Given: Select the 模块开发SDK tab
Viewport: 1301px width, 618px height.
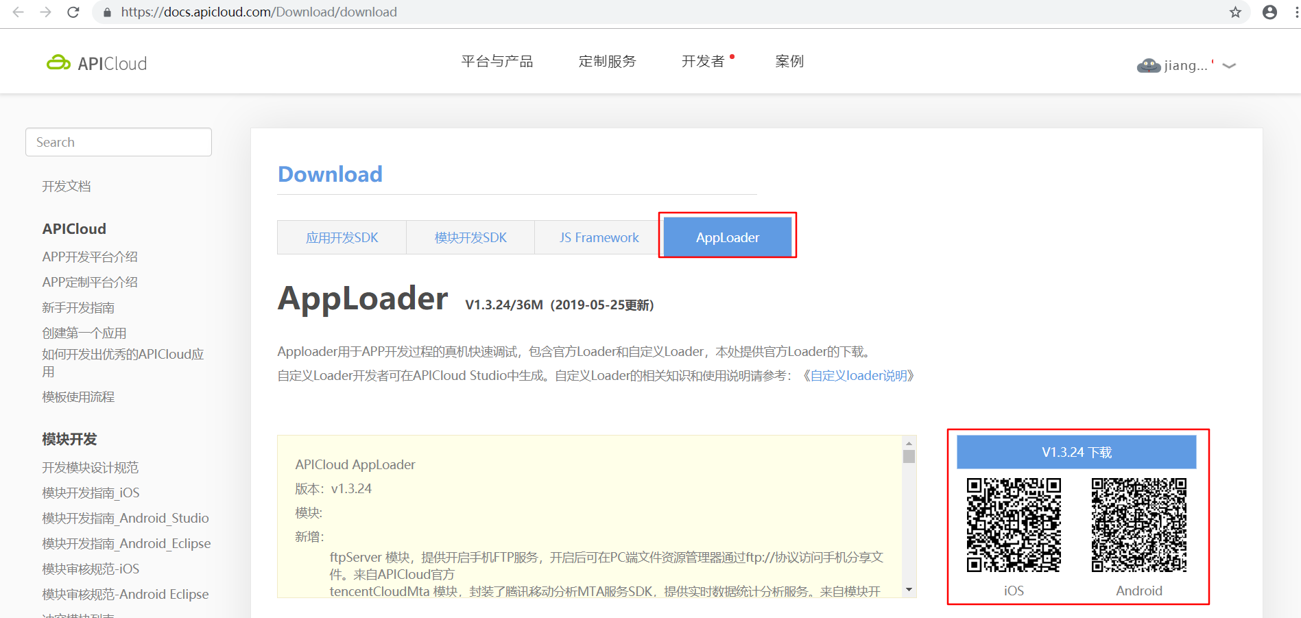Looking at the screenshot, I should point(470,237).
